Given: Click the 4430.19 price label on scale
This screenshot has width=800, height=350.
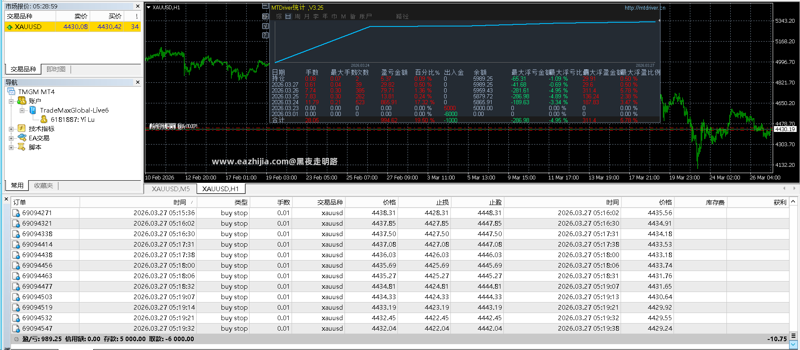Looking at the screenshot, I should click(785, 129).
